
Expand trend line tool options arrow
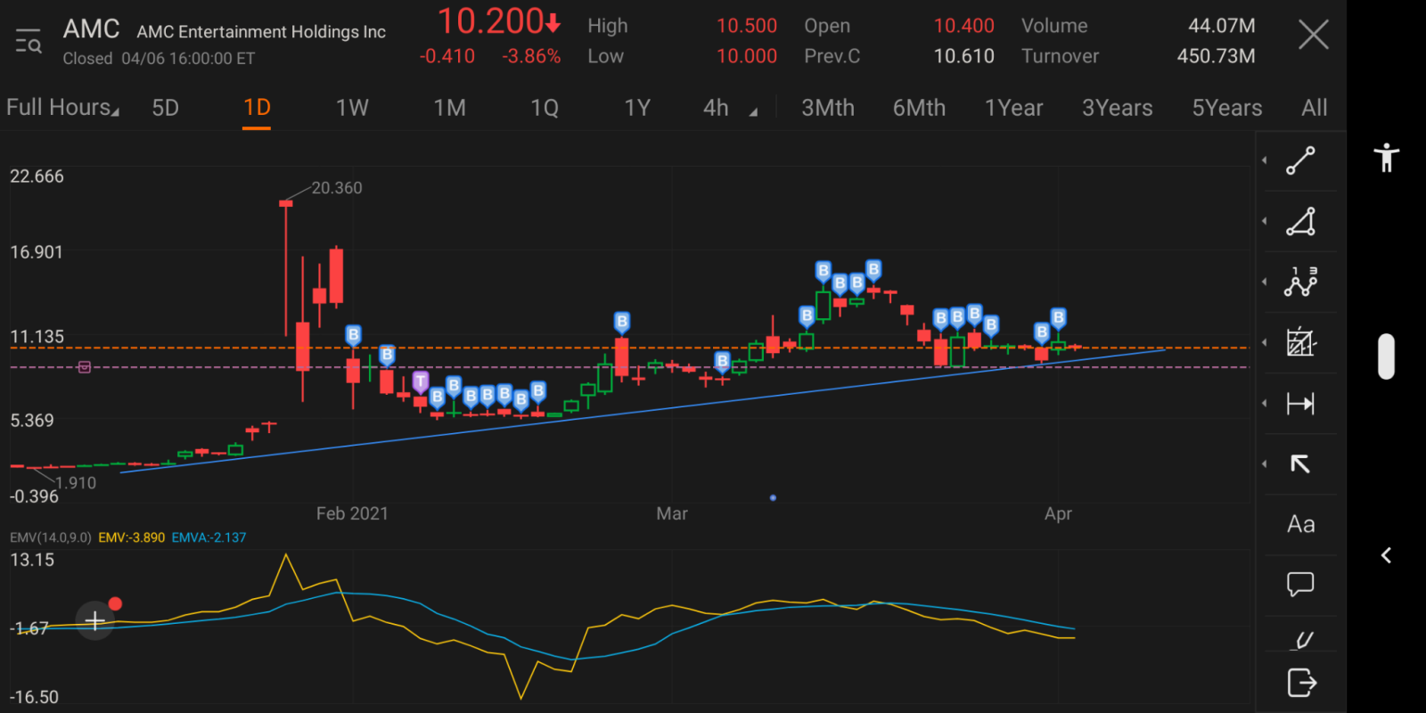pos(1265,160)
